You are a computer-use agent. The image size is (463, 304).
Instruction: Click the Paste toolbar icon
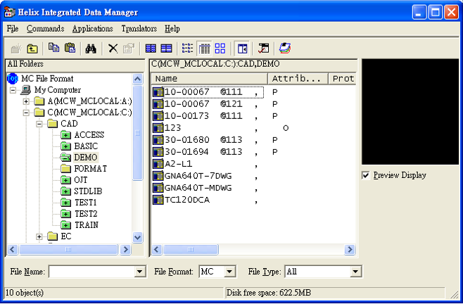[70, 48]
